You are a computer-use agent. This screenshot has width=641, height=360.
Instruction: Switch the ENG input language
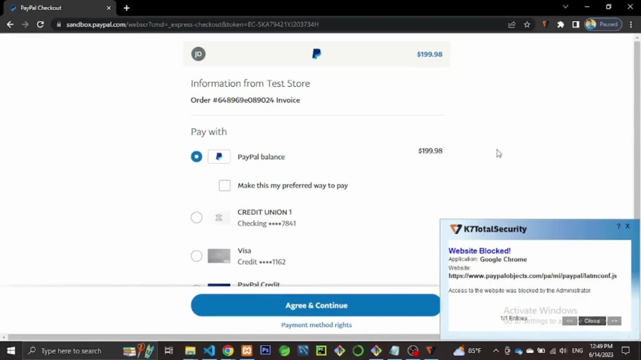578,350
